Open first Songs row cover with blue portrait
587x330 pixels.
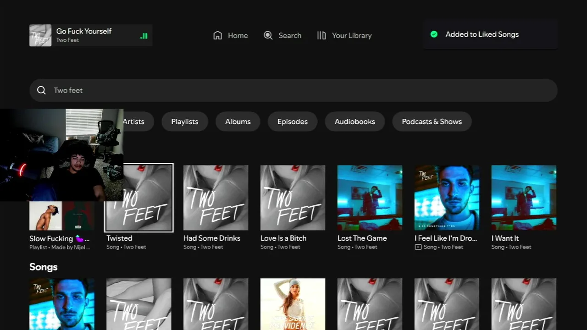[62, 304]
